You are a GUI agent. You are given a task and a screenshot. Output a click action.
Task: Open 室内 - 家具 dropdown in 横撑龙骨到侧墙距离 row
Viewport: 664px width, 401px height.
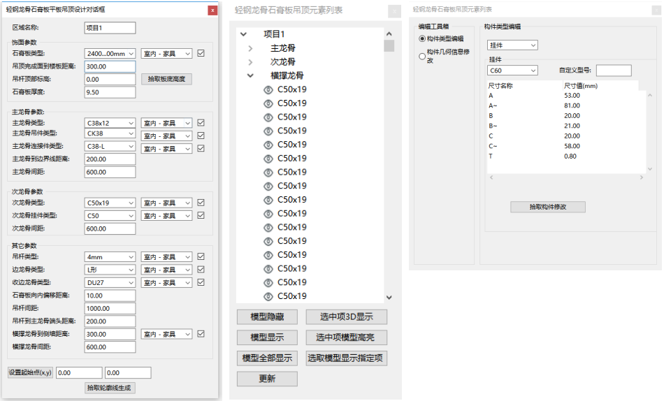click(x=166, y=334)
